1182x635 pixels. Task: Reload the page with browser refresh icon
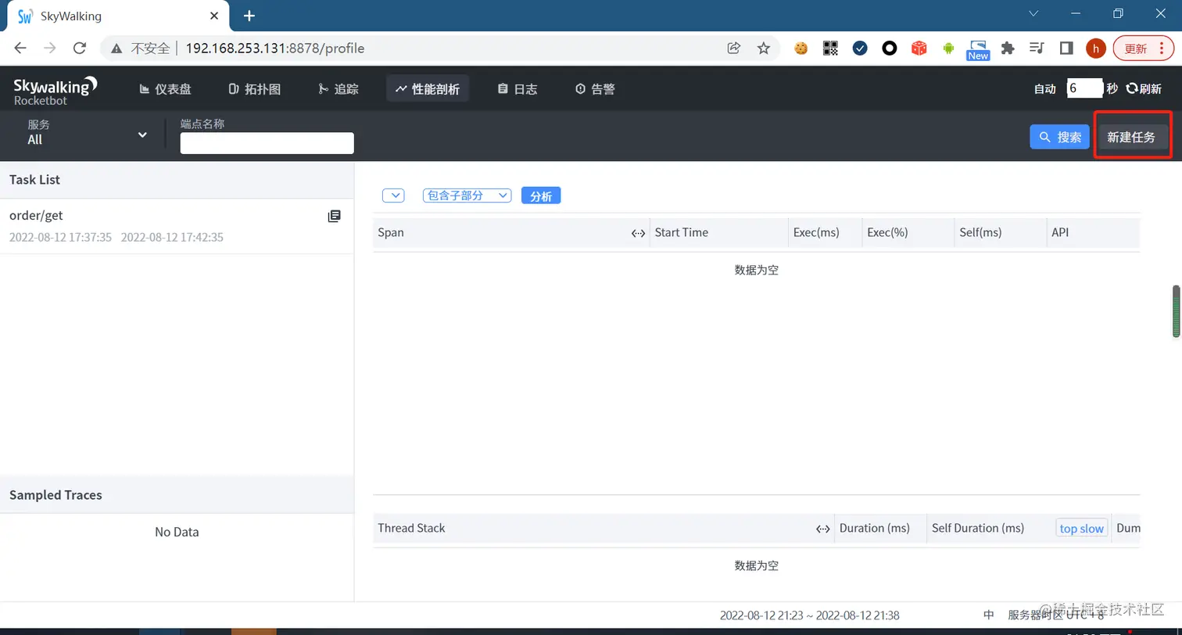tap(79, 48)
